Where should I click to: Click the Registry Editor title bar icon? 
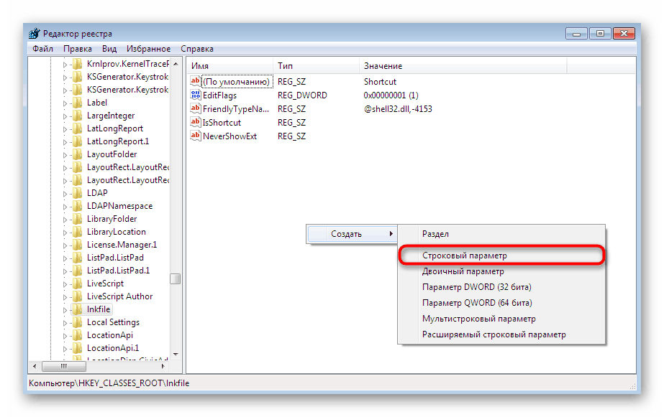click(35, 34)
